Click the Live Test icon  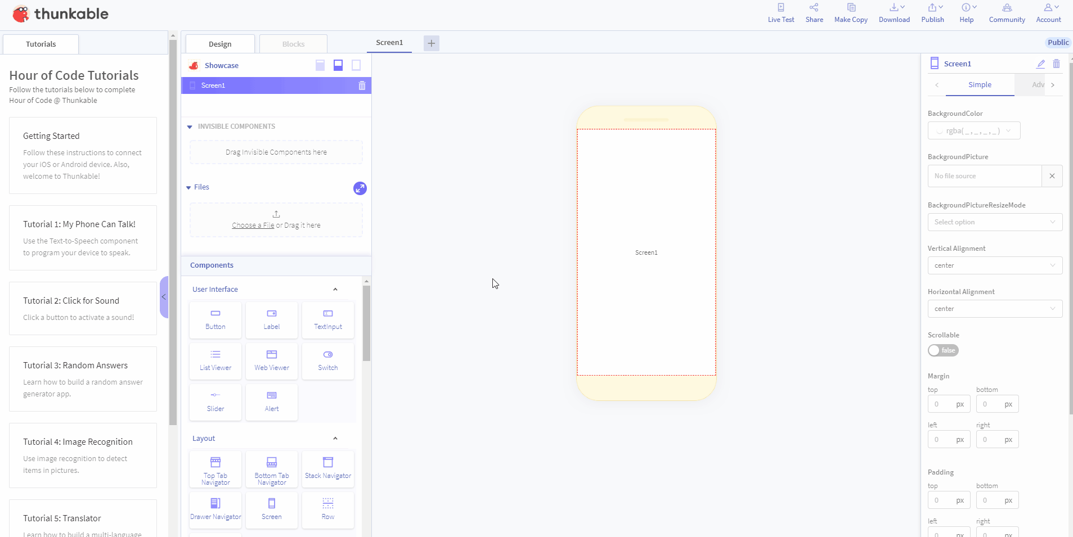click(780, 8)
